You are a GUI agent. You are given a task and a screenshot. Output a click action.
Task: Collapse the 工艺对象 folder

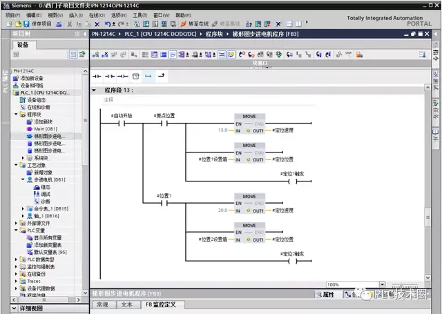pos(16,165)
